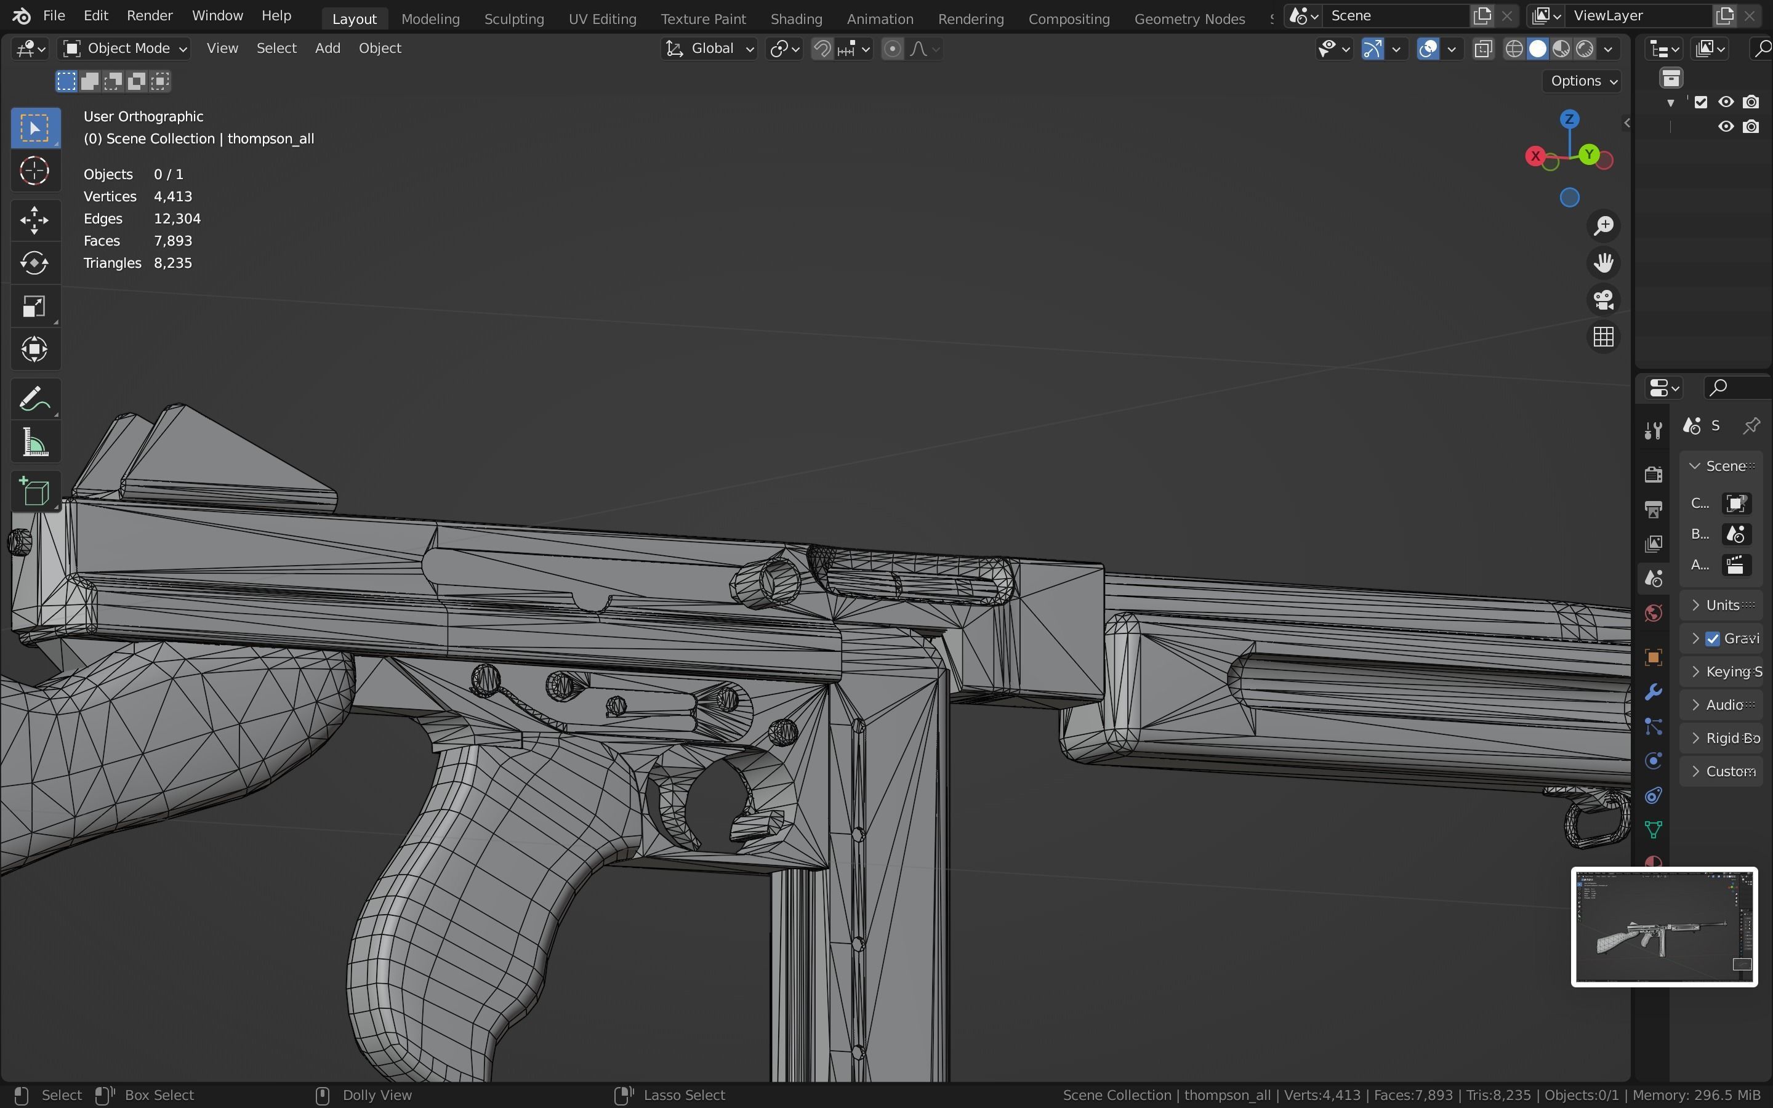Switch to orthographic grid view button

point(1604,337)
